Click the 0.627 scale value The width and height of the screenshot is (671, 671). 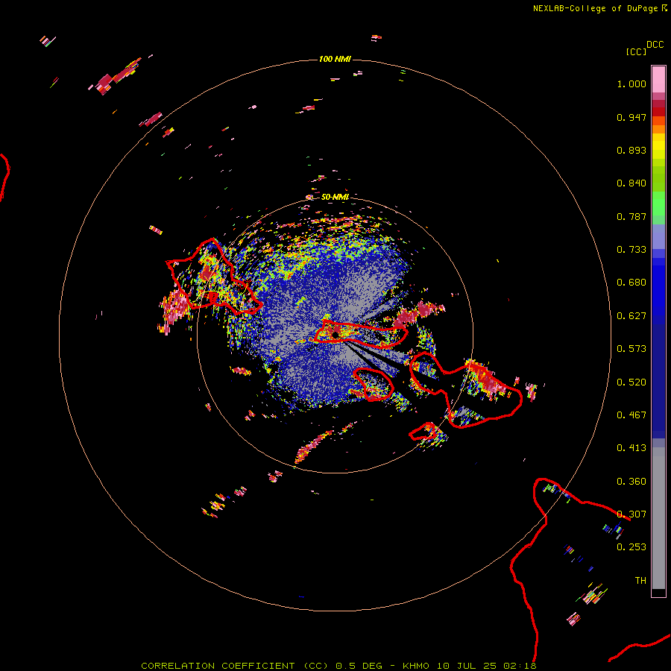[631, 316]
